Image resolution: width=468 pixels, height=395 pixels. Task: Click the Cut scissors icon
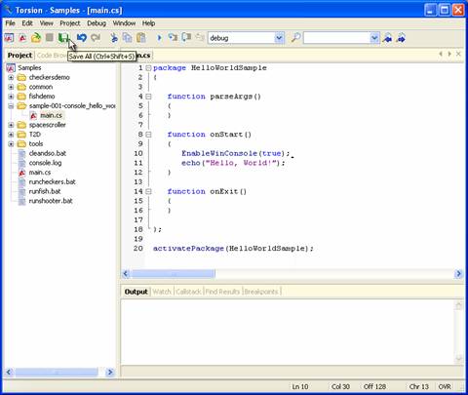(114, 38)
